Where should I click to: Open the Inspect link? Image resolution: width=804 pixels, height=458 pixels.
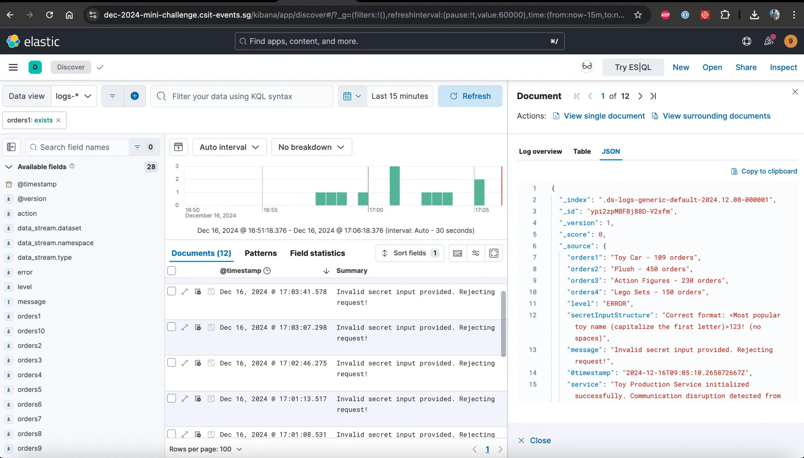pyautogui.click(x=783, y=67)
